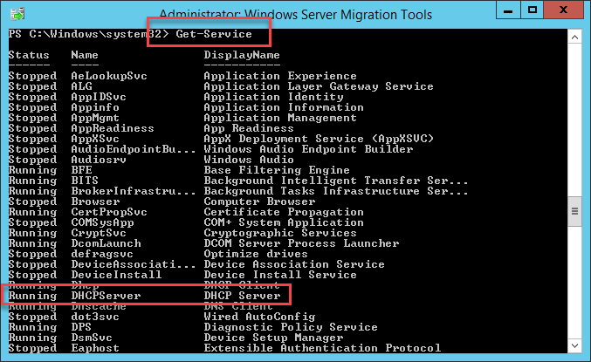Click the DHCPServer service name

106,297
